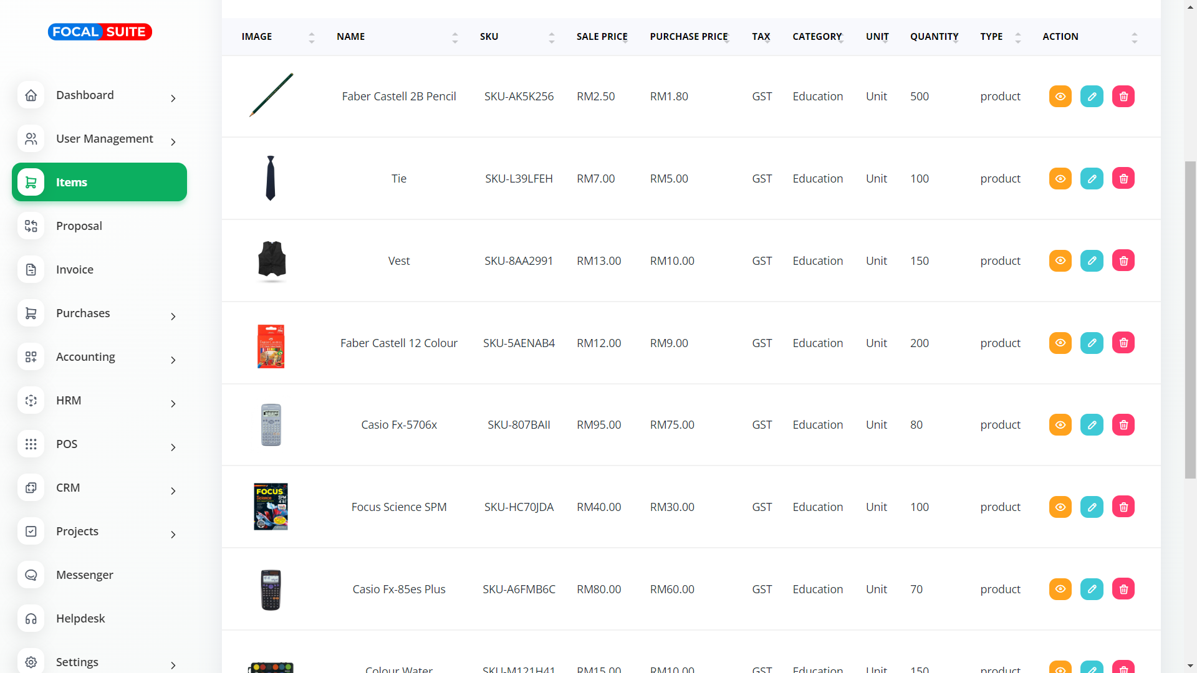Screen dimensions: 1197x673
Task: Click the Invoice document icon
Action: point(31,270)
